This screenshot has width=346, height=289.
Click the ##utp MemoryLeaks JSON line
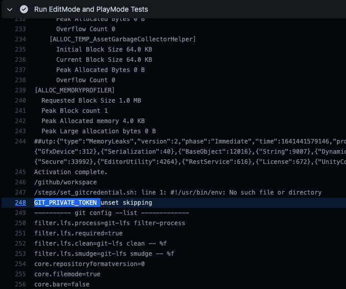(190, 141)
